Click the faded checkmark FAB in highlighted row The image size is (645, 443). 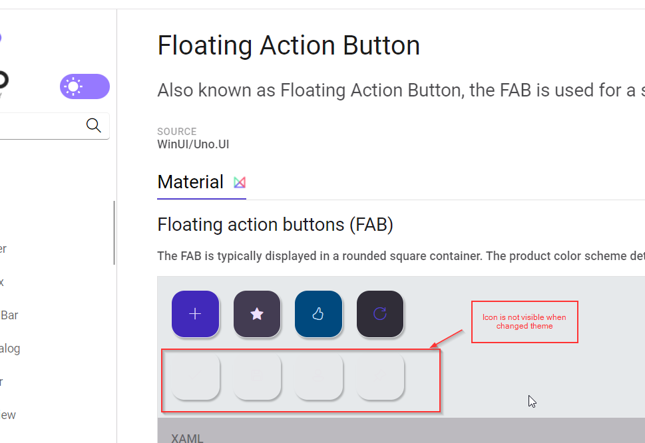coord(195,377)
